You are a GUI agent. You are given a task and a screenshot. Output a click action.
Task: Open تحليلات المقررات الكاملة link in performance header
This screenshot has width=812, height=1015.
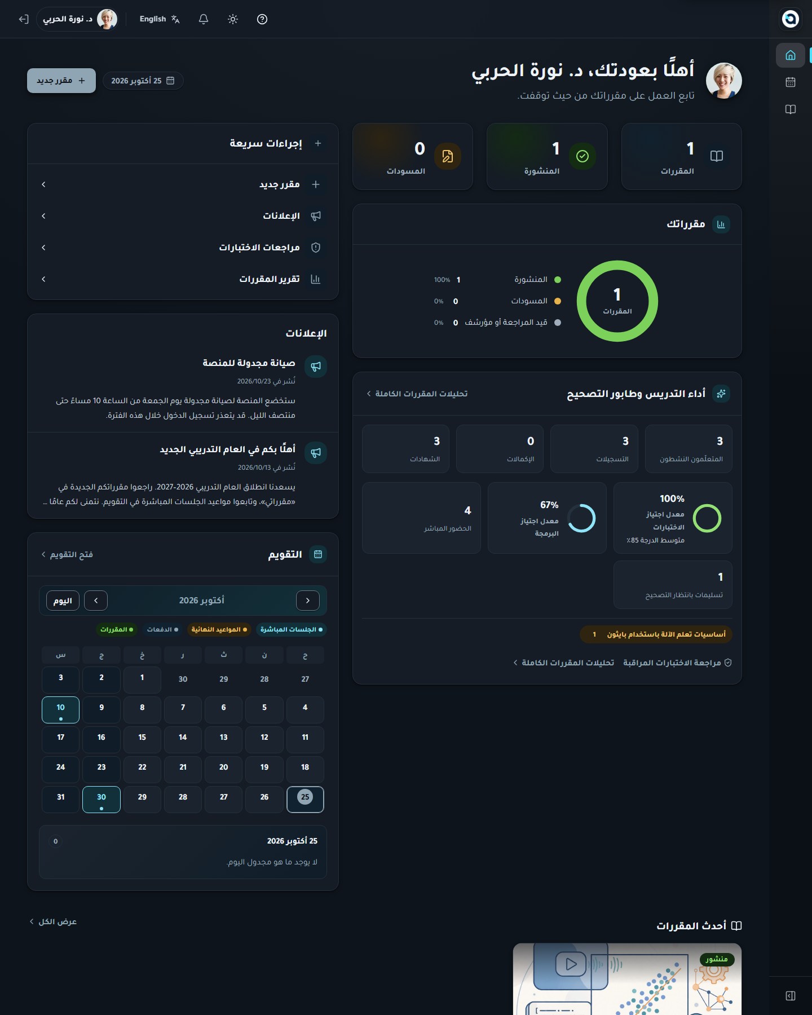(417, 394)
